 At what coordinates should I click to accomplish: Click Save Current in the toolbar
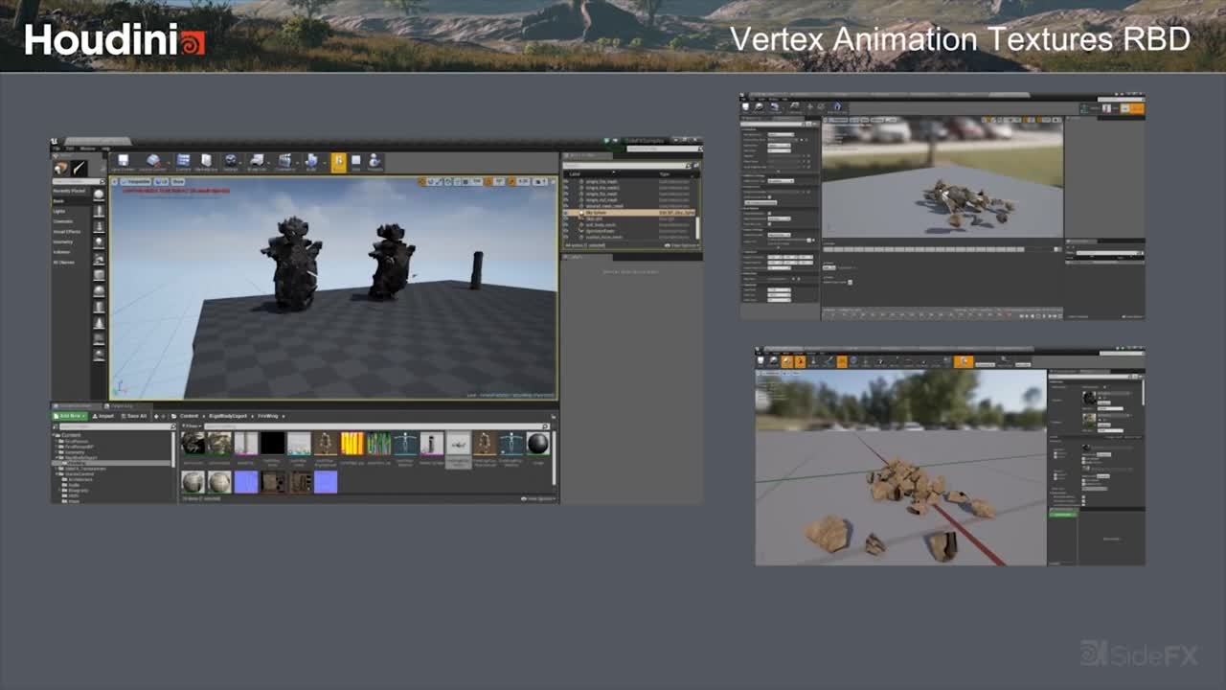point(123,162)
